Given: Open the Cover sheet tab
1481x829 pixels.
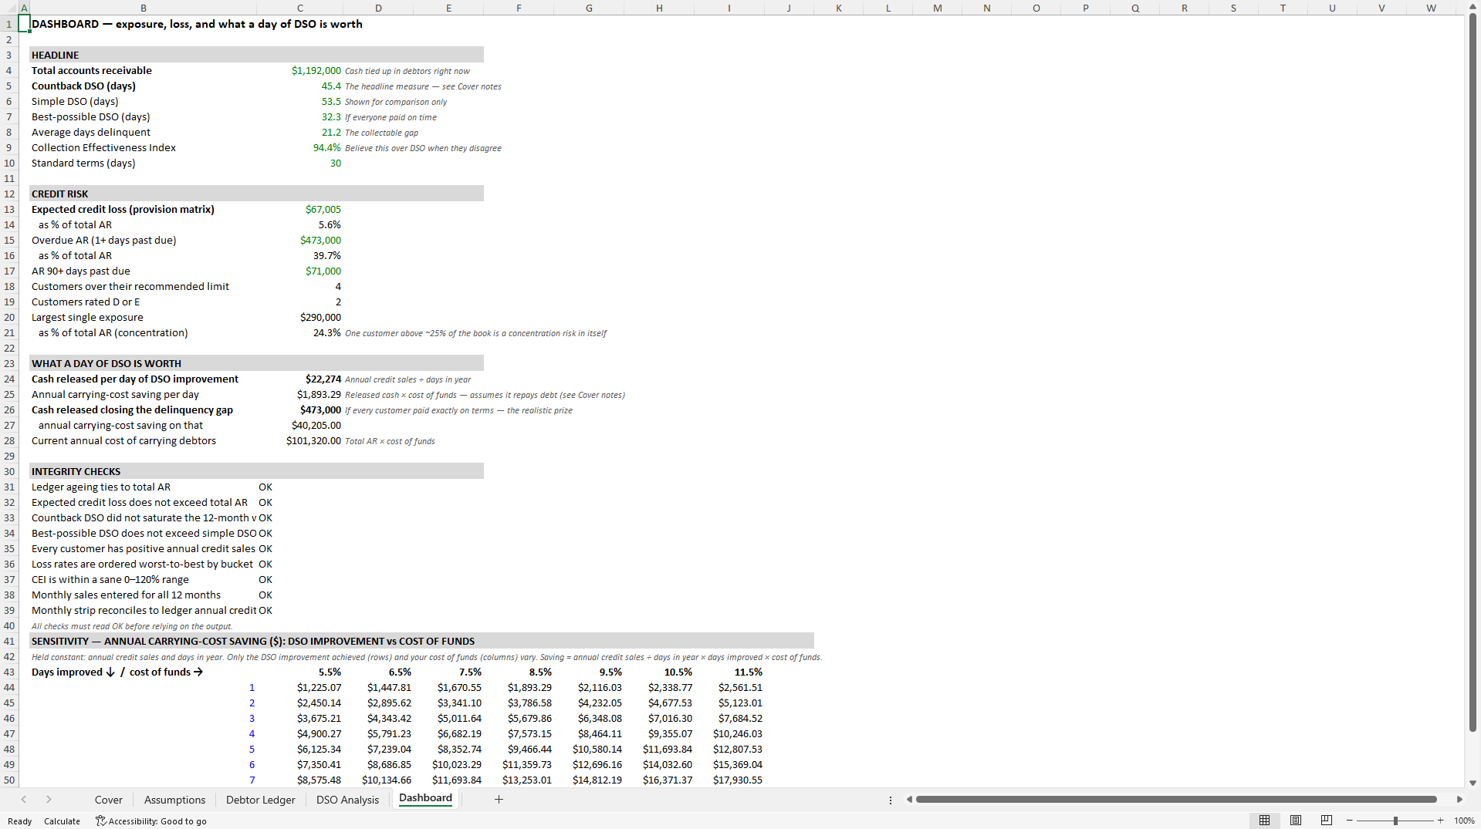Looking at the screenshot, I should [108, 800].
